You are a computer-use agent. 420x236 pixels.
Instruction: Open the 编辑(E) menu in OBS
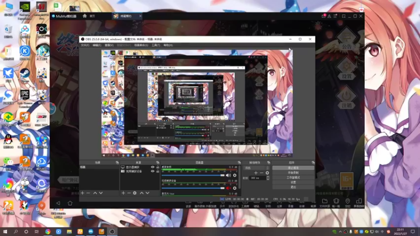pos(97,45)
